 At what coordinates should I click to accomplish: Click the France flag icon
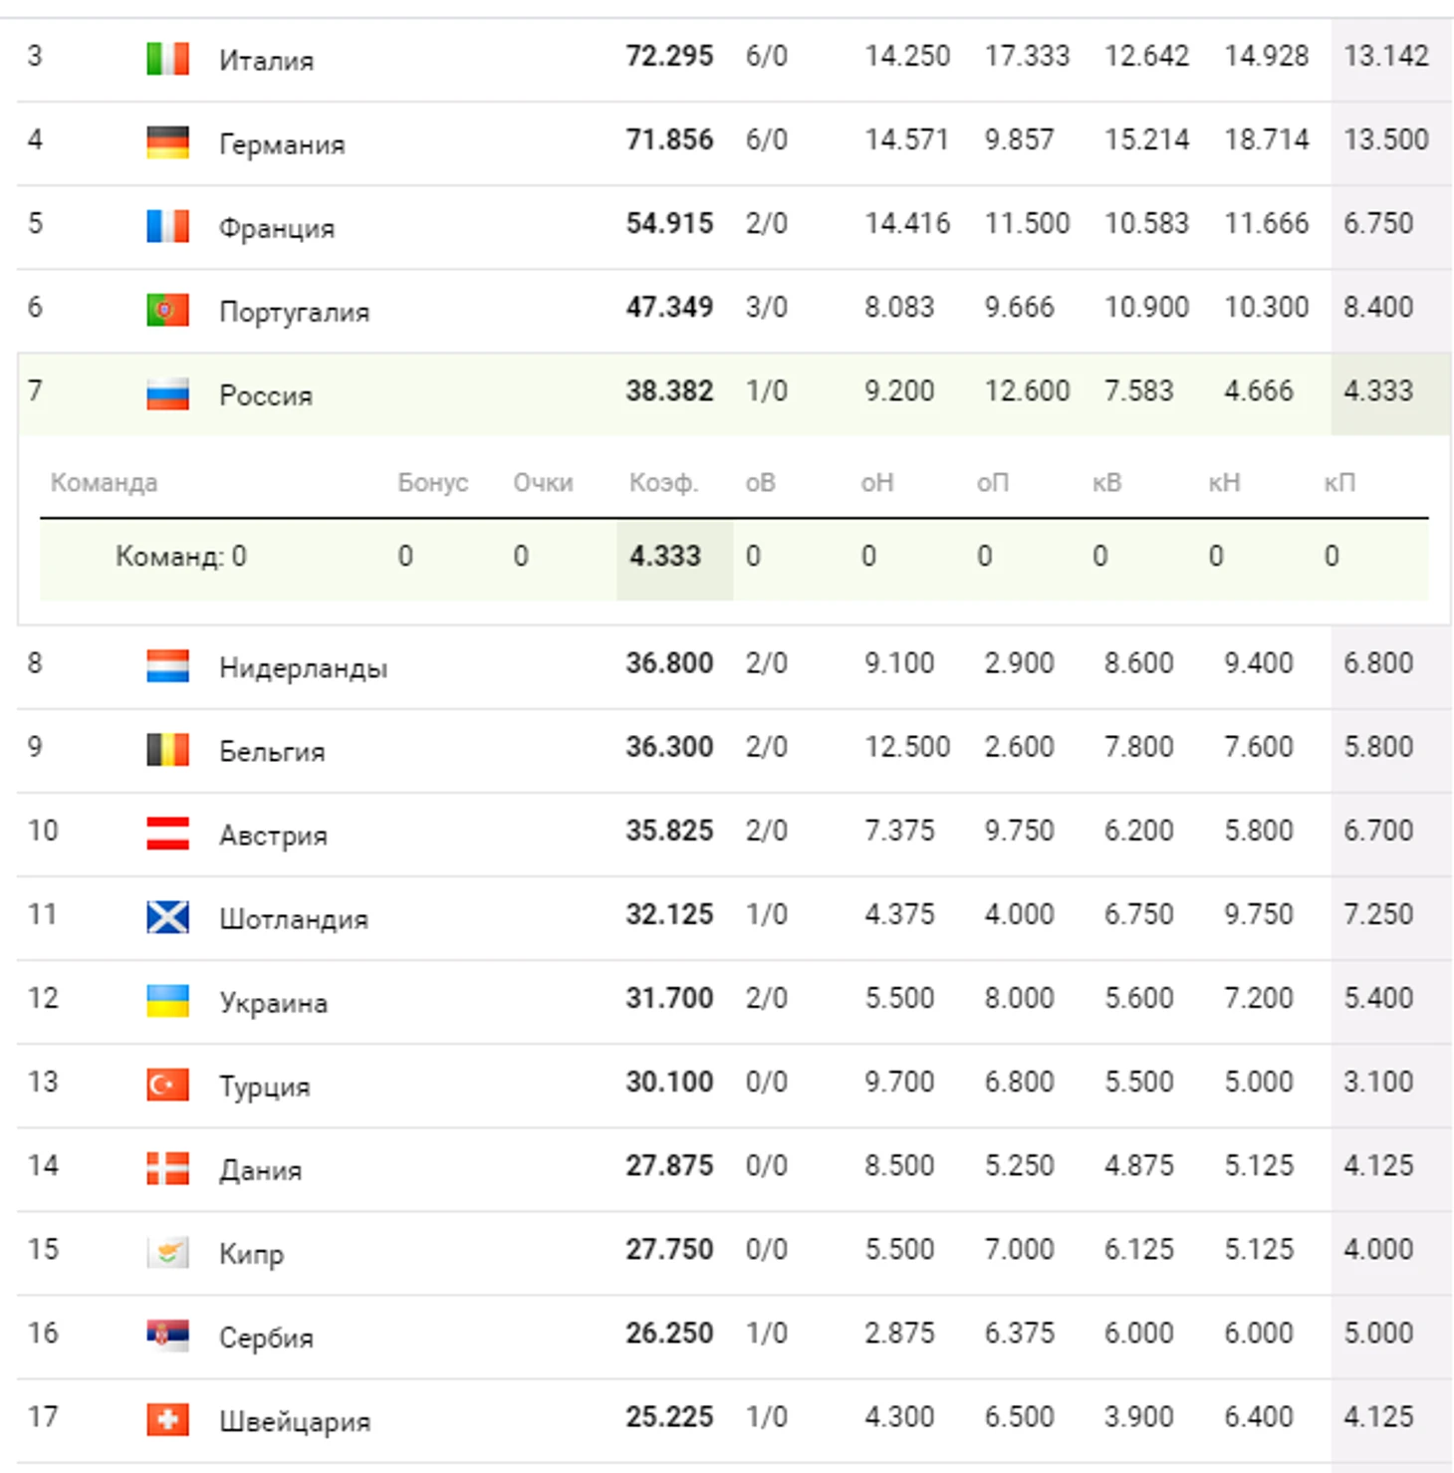pos(167,226)
